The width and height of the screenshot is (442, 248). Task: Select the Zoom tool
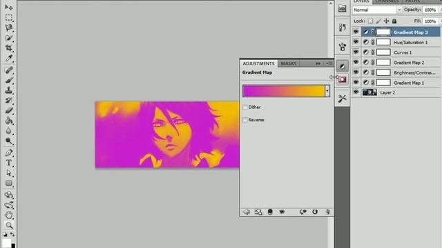tap(9, 225)
